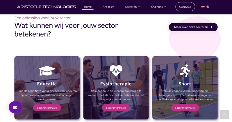The image size is (232, 122).
Task: Click the Dutch flag language icon
Action: [x=203, y=7]
